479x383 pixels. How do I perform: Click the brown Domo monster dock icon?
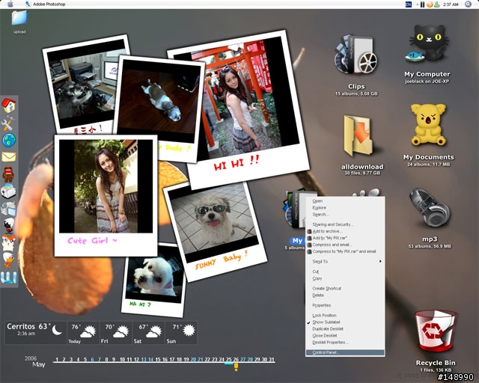click(8, 174)
